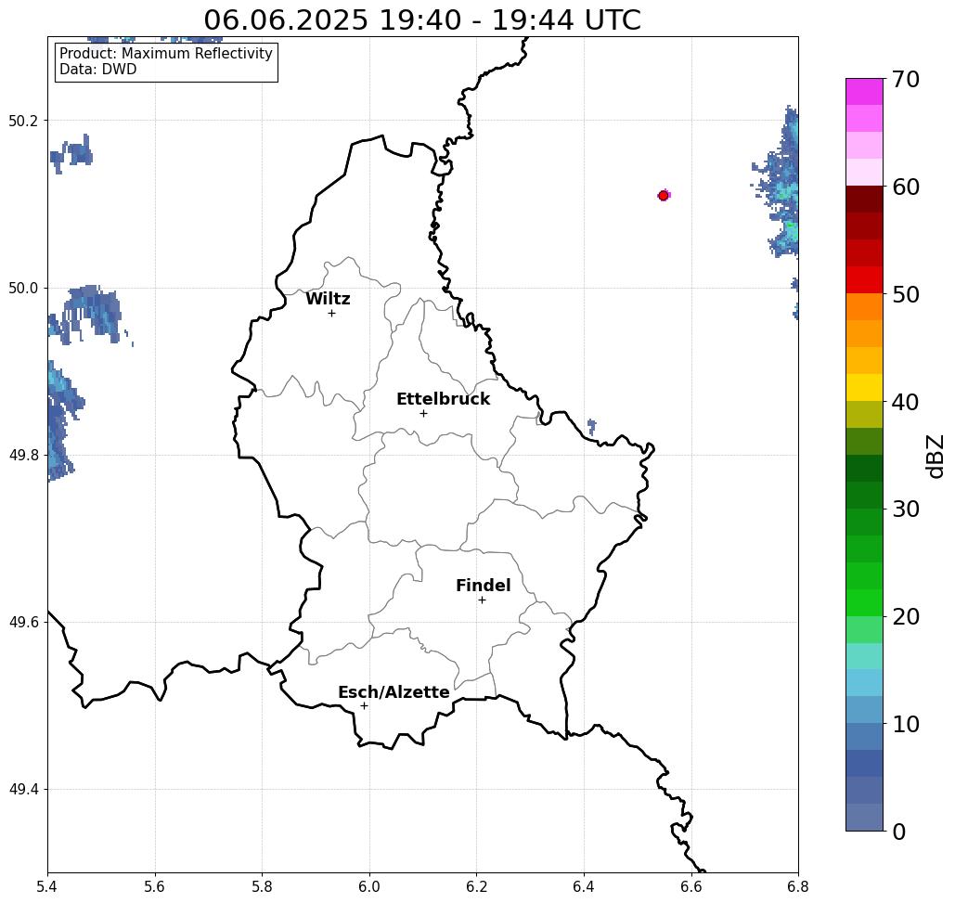Click latitude label 50.0
Viewport: 955px width, 903px height.
[23, 288]
